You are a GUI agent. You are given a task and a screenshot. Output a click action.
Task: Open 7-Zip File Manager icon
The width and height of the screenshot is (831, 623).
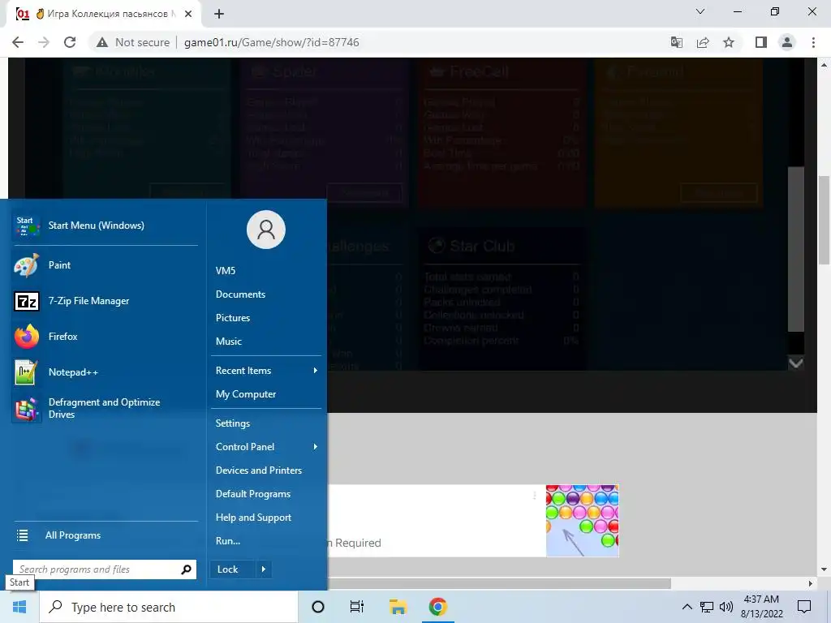pos(27,301)
